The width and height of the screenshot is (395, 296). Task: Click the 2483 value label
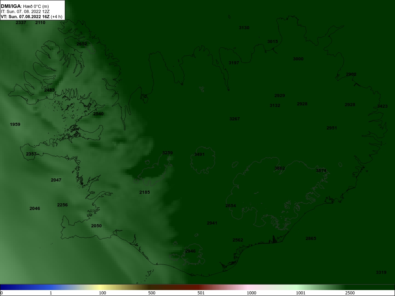point(49,90)
